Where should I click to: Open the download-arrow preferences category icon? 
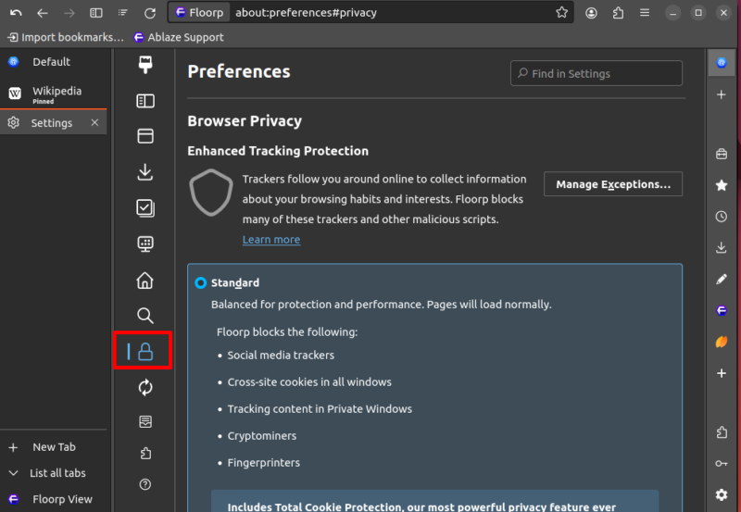145,172
